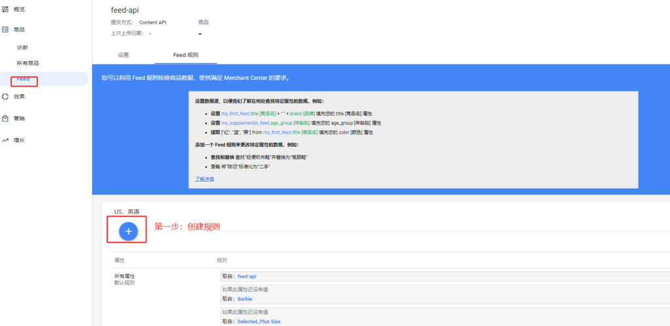Click the 属性 column header
Screen dimensions: 670x326
(120, 260)
